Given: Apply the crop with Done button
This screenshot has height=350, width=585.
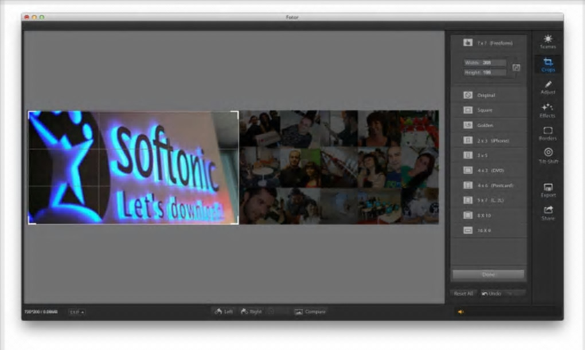Looking at the screenshot, I should tap(489, 274).
